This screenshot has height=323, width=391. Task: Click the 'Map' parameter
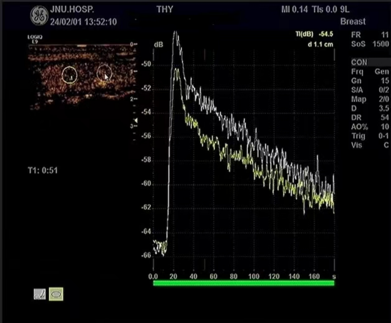370,99
